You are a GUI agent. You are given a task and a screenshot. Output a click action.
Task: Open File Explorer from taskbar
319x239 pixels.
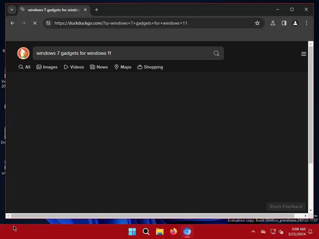point(160,232)
